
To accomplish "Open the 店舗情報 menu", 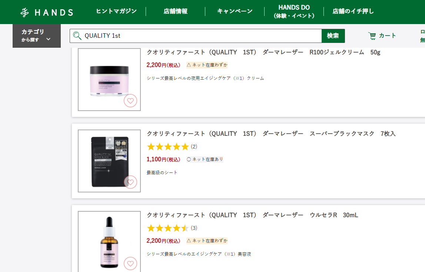I will [x=176, y=11].
